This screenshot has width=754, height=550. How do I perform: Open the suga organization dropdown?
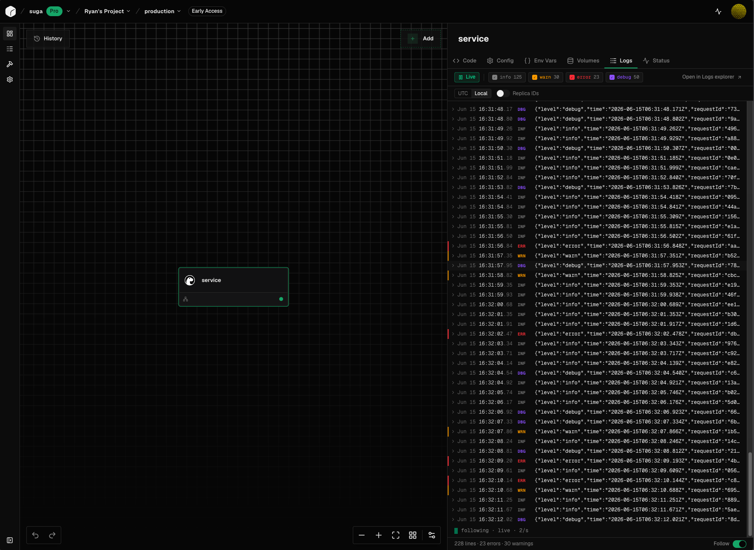tap(68, 11)
